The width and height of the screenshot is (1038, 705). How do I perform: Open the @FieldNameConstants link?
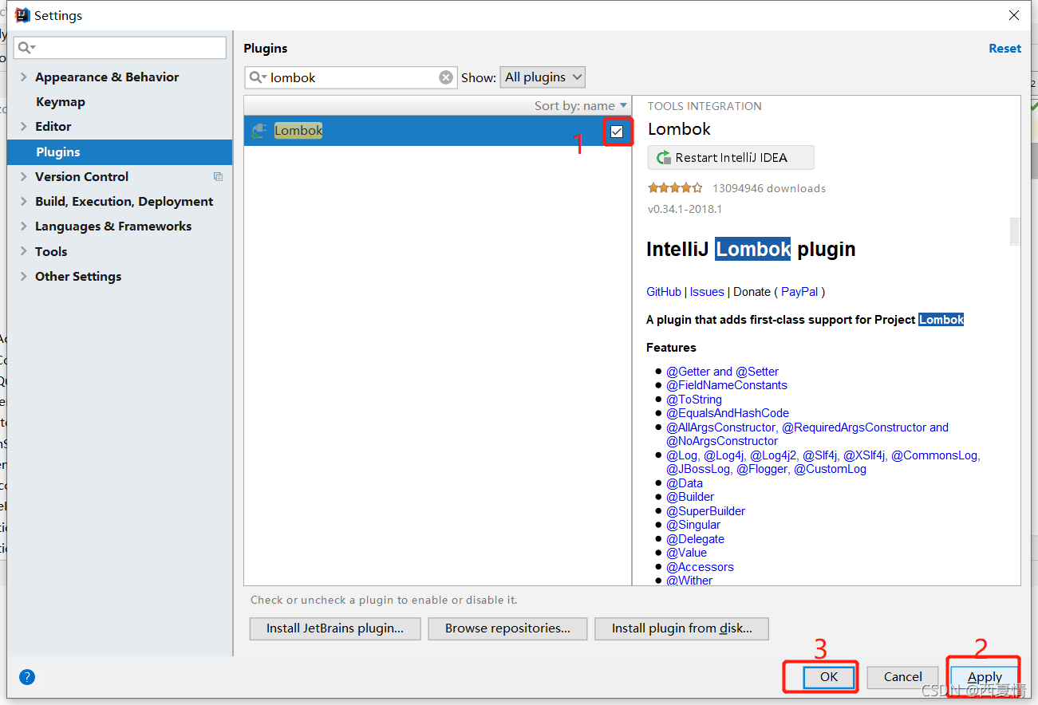tap(727, 385)
